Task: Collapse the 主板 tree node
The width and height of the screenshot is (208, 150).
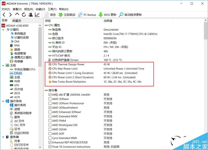Action: (3, 65)
